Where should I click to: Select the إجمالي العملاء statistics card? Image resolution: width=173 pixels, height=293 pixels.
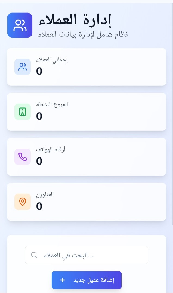point(86,67)
